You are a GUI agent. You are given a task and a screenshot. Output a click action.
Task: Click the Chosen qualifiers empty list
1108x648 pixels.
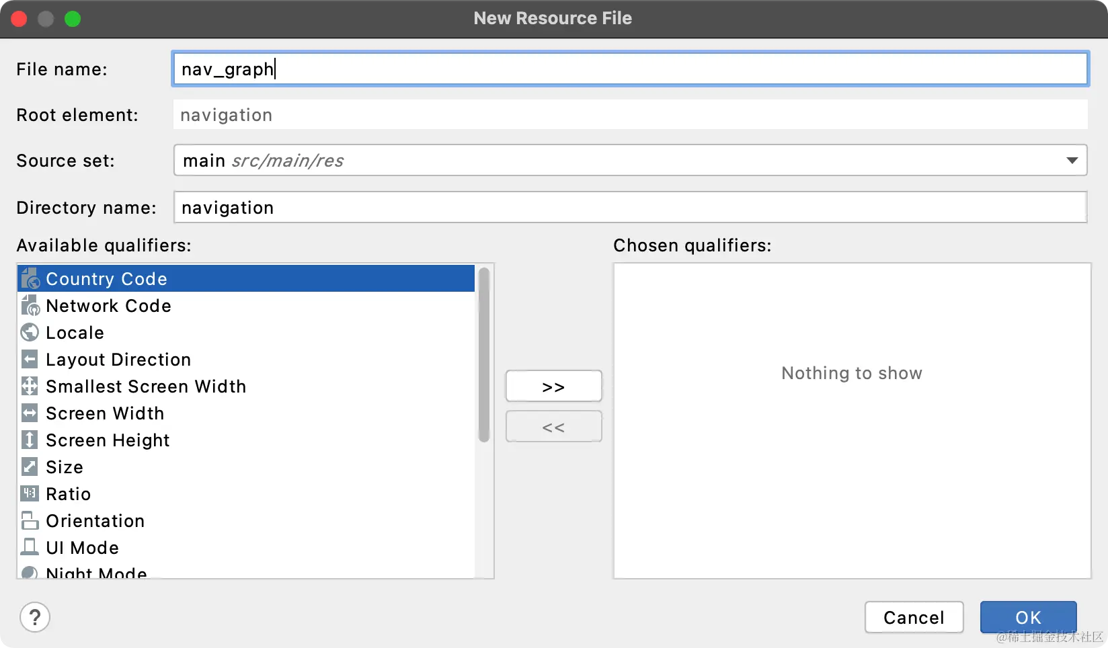tap(852, 420)
